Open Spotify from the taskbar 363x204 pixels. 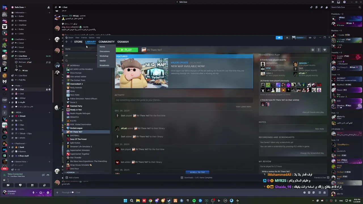point(194,201)
